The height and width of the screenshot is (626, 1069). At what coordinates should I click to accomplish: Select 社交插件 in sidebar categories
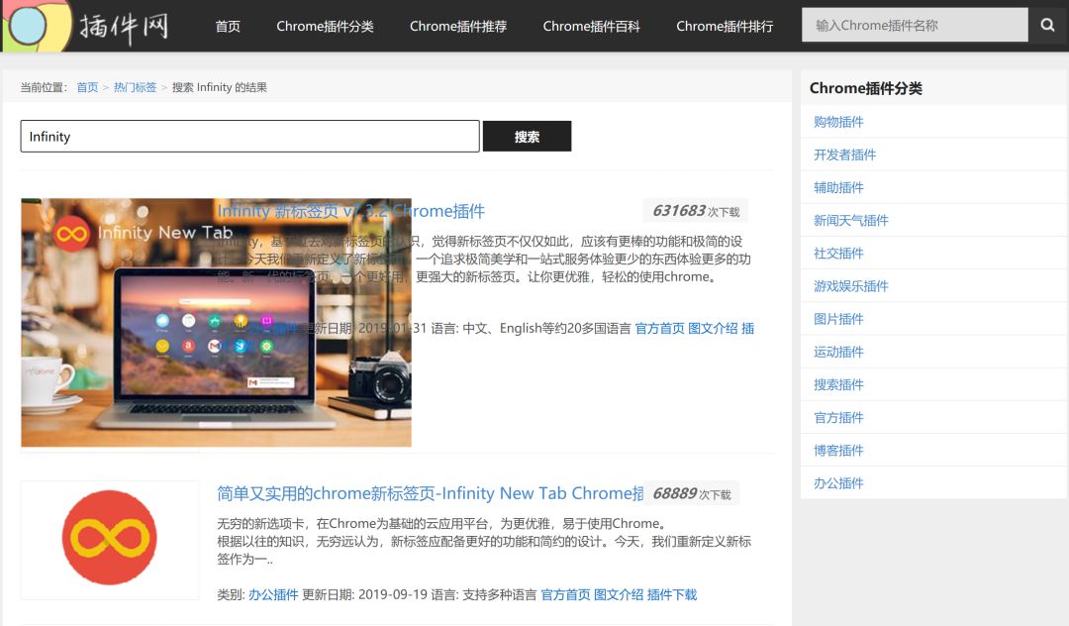point(838,254)
